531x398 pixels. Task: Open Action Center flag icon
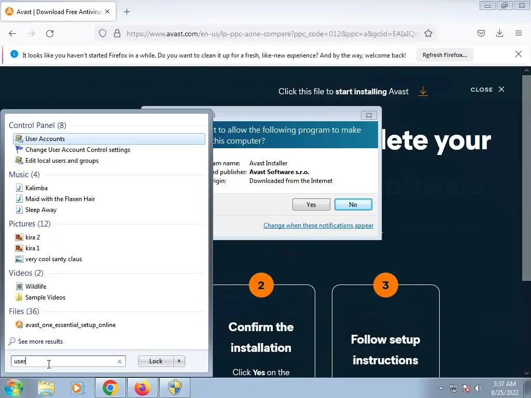pyautogui.click(x=466, y=388)
